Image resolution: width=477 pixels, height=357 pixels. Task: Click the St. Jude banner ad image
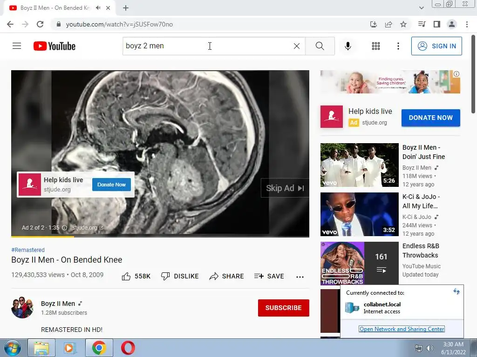point(390,82)
